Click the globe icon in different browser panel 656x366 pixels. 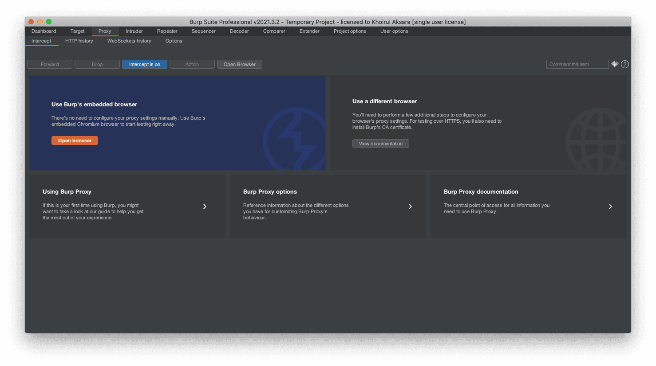coord(597,139)
